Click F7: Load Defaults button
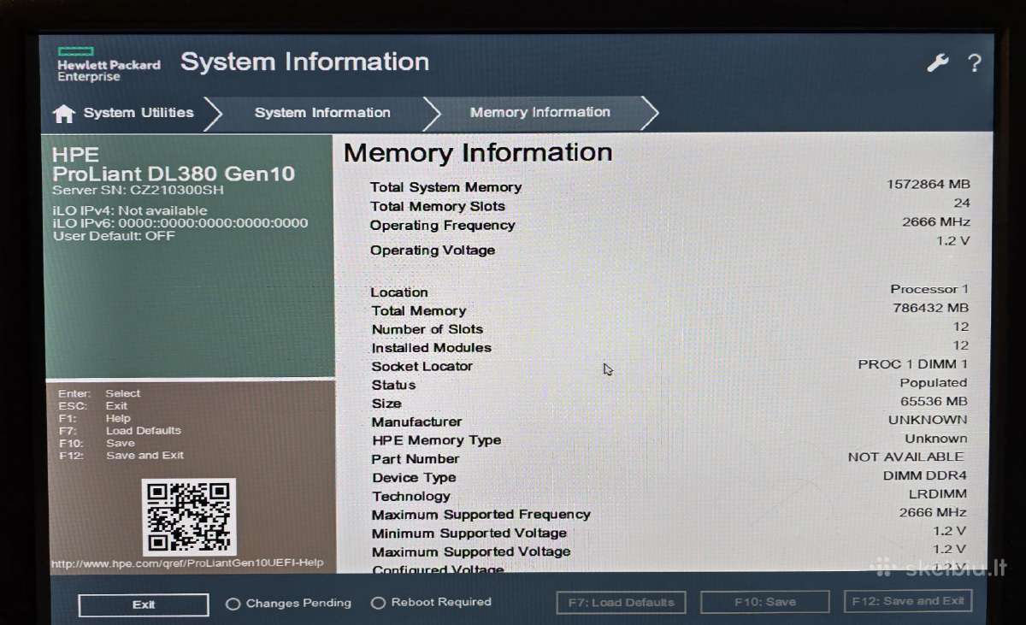The image size is (1026, 625). [x=621, y=602]
